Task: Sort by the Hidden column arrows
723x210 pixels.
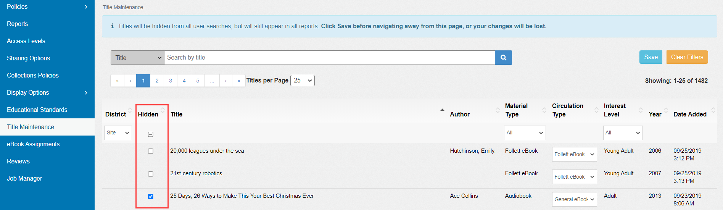Action: point(163,110)
